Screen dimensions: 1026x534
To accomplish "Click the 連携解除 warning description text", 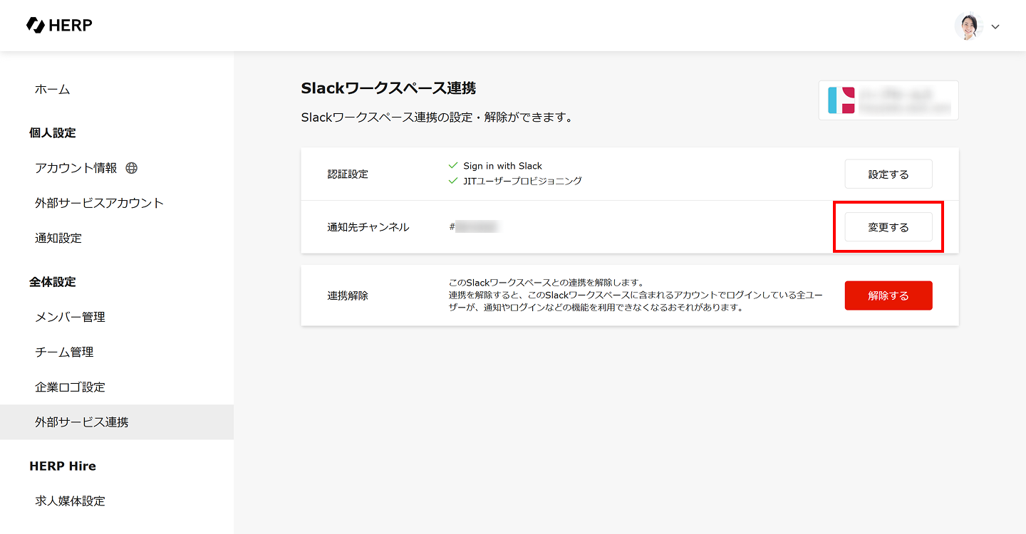I will [x=636, y=295].
